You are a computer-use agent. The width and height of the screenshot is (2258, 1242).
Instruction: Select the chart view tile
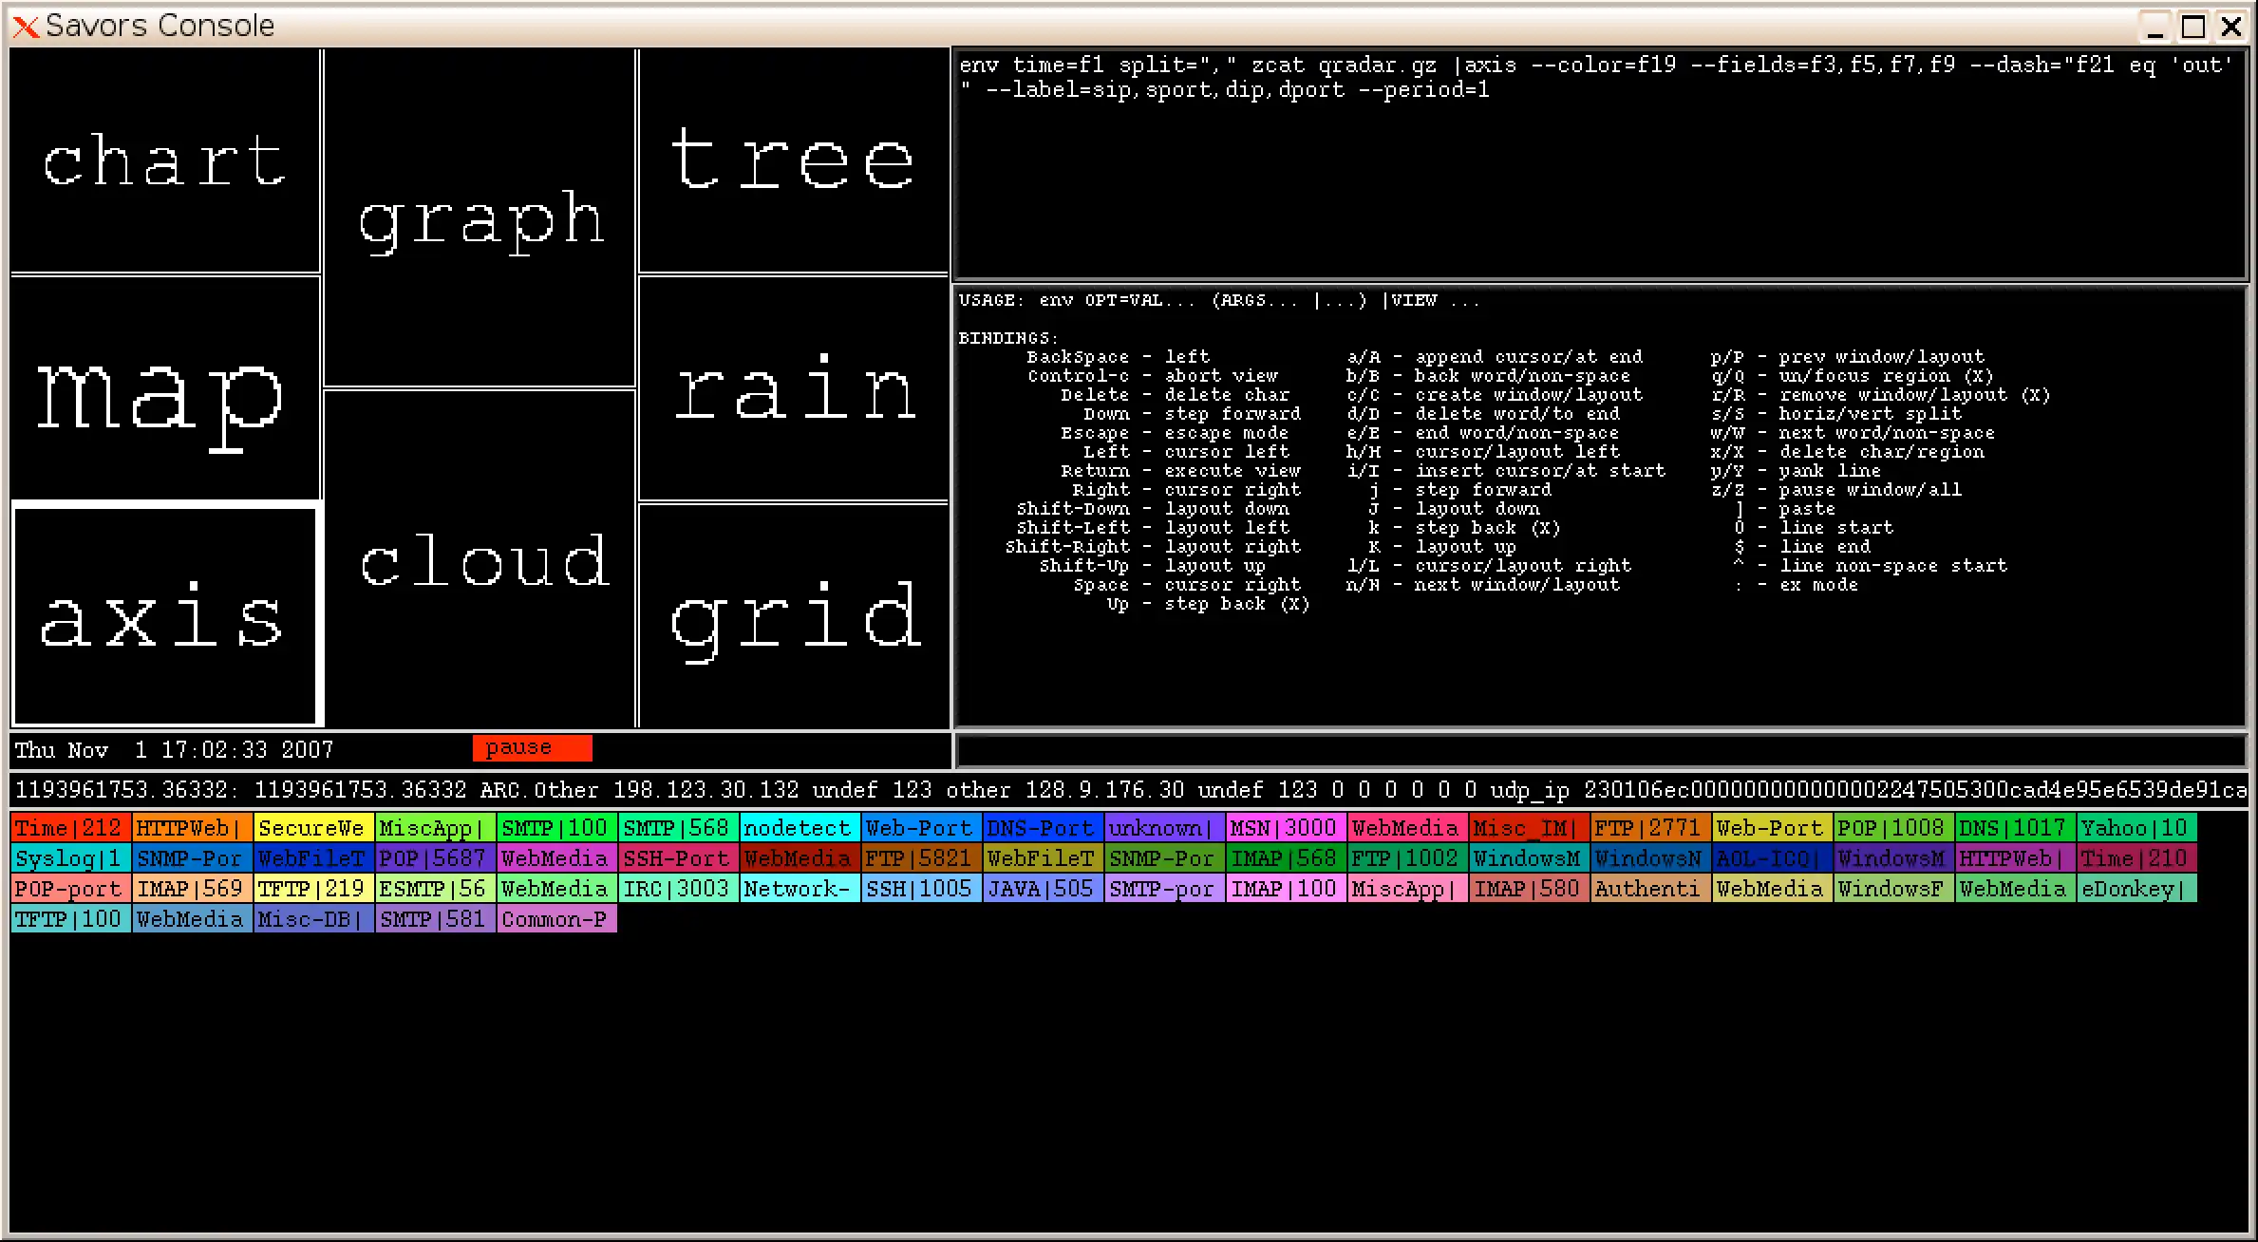click(165, 161)
